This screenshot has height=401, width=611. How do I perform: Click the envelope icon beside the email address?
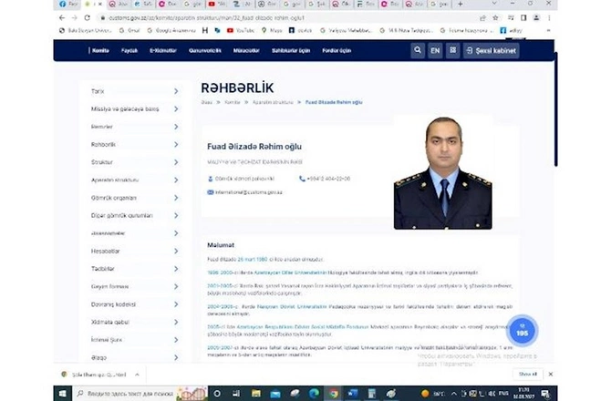pos(211,192)
